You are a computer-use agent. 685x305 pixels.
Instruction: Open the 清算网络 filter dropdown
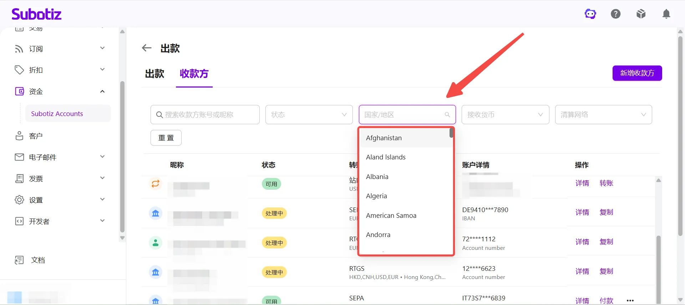coord(603,115)
